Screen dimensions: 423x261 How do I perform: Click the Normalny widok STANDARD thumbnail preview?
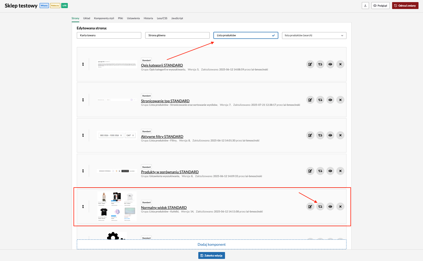coord(117,206)
